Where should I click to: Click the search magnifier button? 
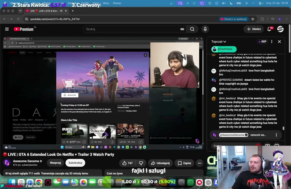(x=192, y=29)
